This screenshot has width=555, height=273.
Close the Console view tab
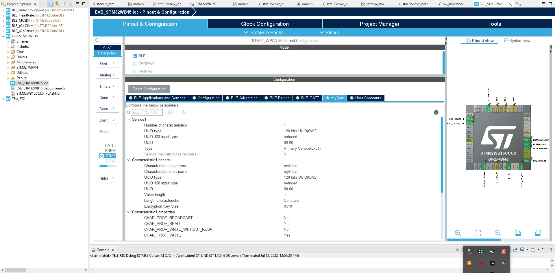tap(113, 250)
